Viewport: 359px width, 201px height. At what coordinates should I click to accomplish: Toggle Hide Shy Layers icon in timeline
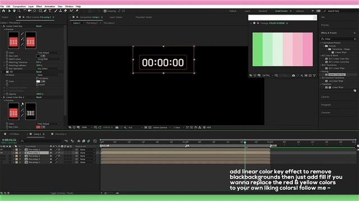(x=79, y=141)
